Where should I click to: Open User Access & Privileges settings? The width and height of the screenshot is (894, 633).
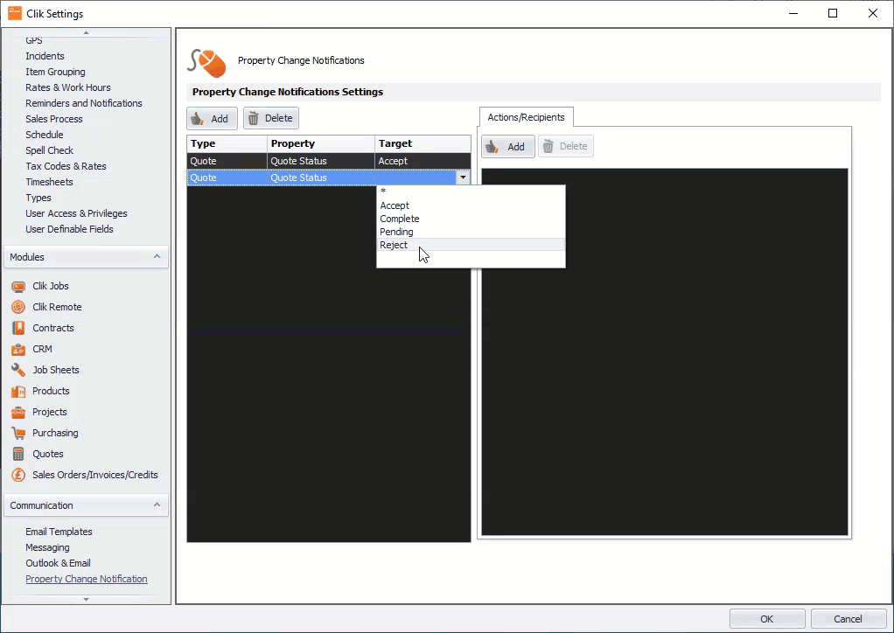point(76,213)
